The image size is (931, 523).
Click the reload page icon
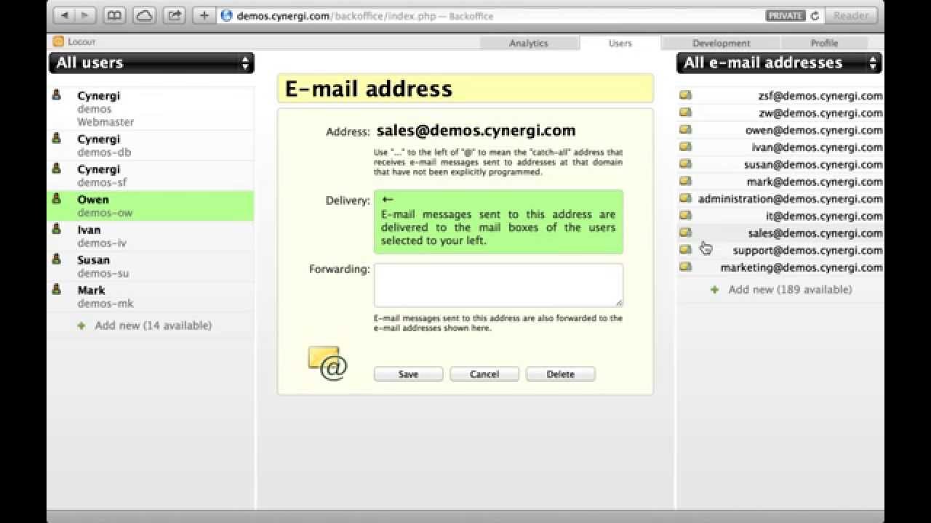click(815, 15)
